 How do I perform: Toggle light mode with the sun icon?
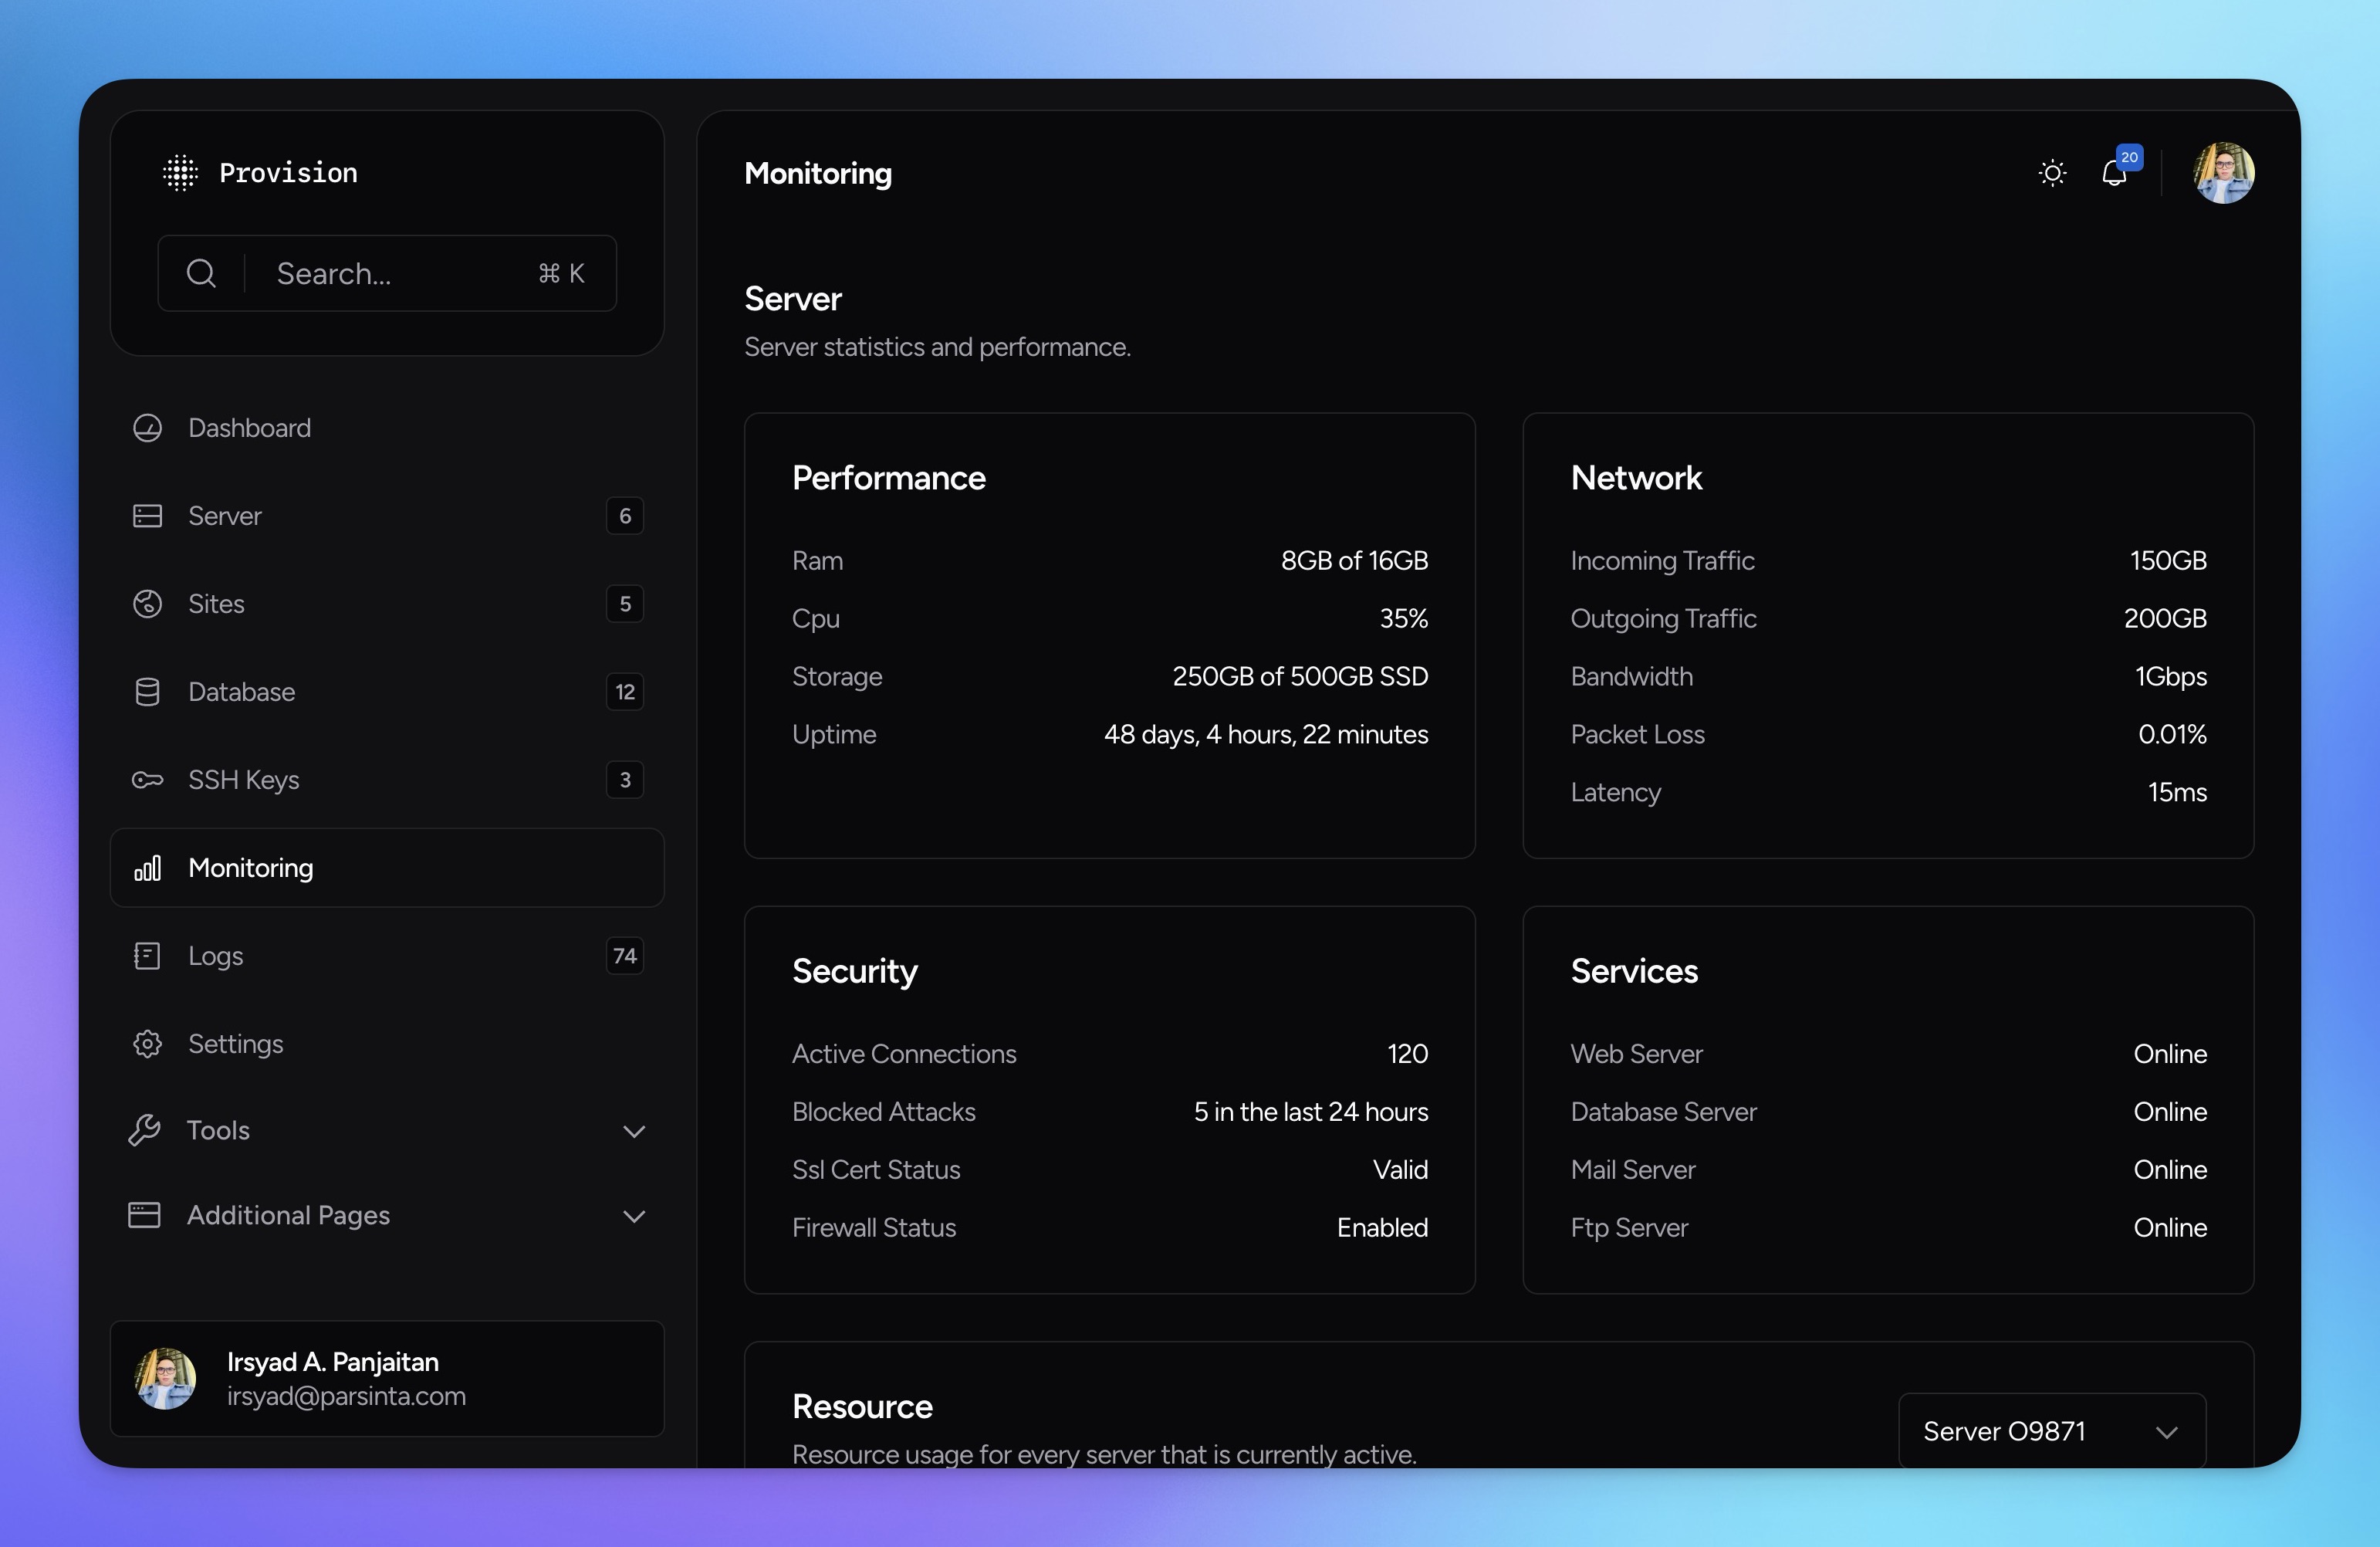(x=2051, y=173)
